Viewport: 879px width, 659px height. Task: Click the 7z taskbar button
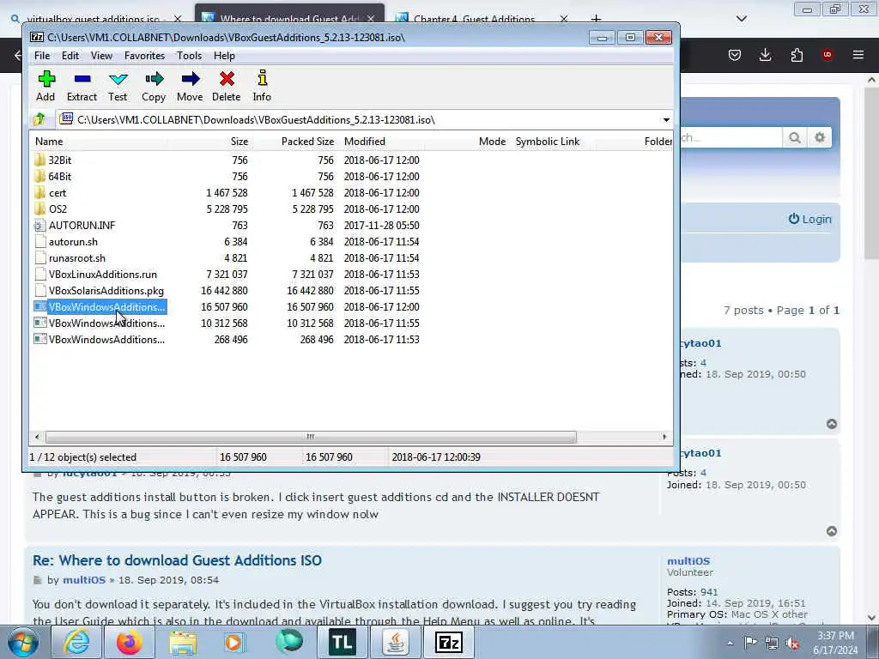click(x=448, y=642)
